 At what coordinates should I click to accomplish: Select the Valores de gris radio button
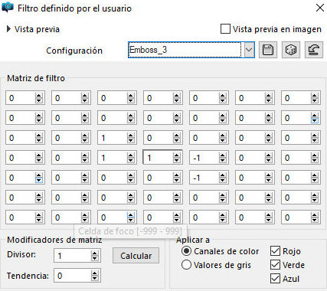coord(186,265)
